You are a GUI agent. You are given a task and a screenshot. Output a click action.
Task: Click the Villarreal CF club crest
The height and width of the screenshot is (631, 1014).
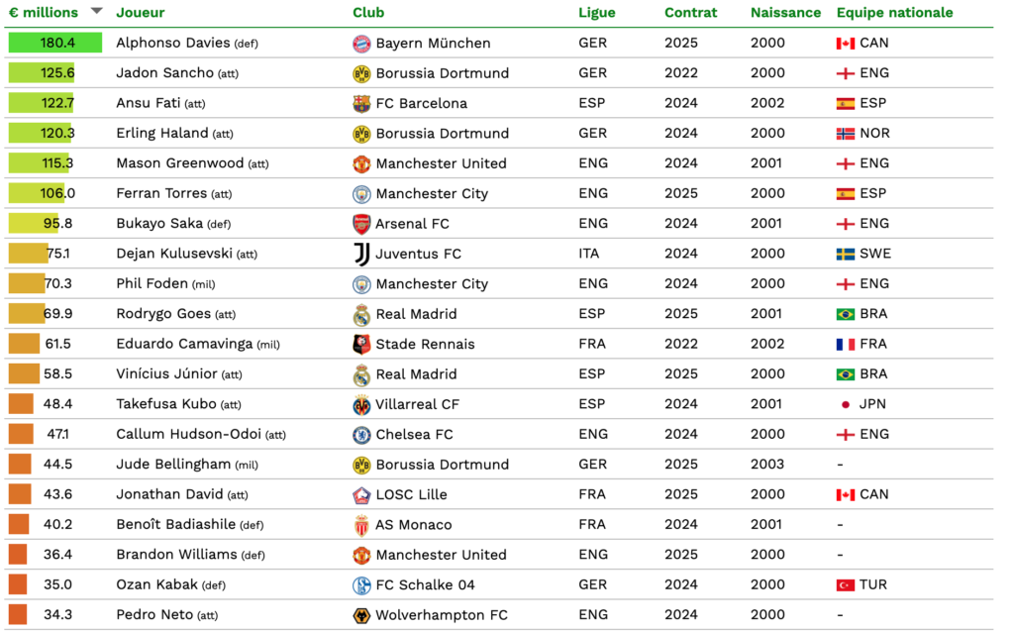pyautogui.click(x=361, y=405)
